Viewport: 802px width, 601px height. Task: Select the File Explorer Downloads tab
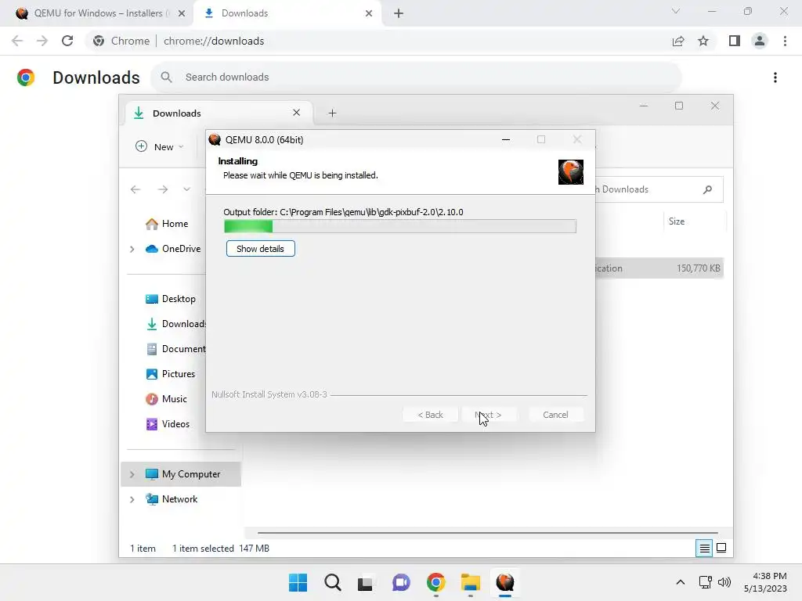[x=219, y=113]
